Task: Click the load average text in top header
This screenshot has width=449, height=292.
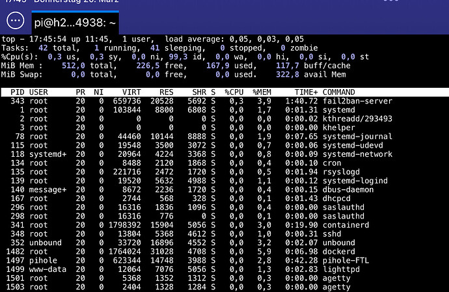Action: point(234,39)
